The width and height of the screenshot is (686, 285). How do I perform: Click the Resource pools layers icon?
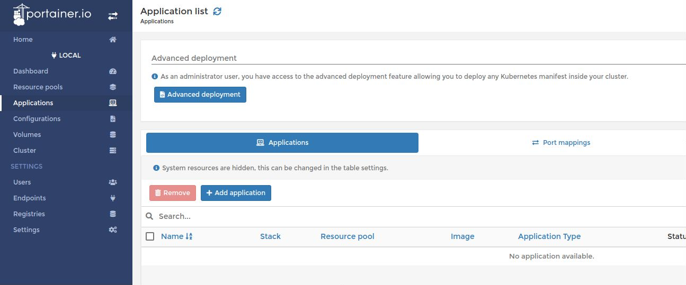pyautogui.click(x=113, y=87)
